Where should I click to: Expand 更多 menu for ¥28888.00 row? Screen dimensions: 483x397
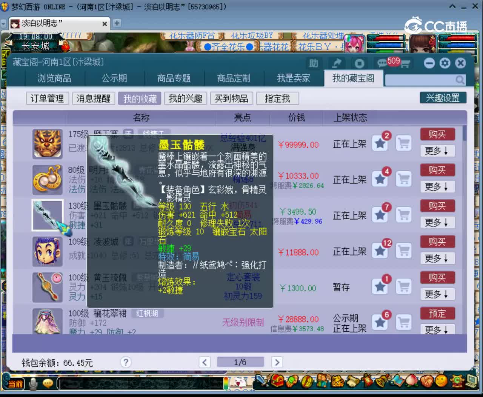click(437, 329)
